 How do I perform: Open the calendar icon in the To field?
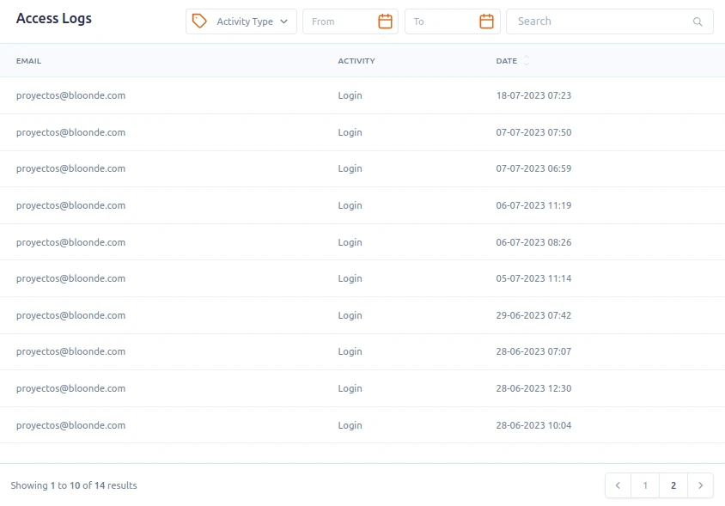pyautogui.click(x=486, y=21)
